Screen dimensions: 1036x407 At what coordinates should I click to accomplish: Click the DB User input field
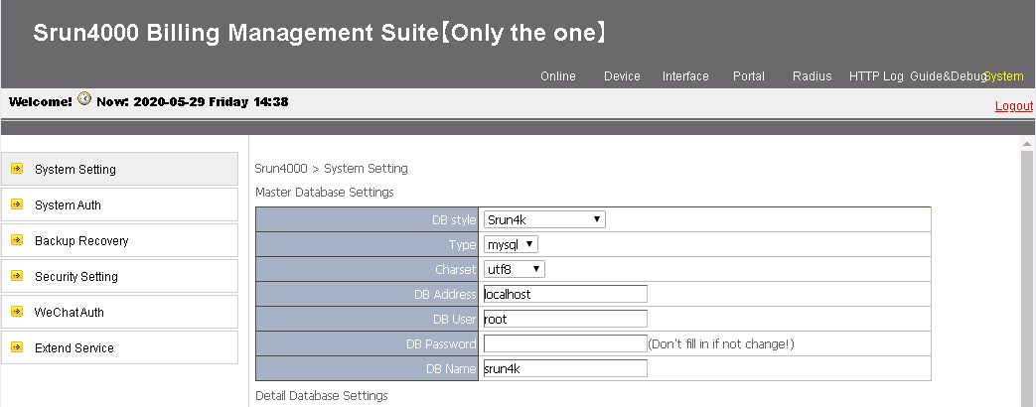coord(565,319)
